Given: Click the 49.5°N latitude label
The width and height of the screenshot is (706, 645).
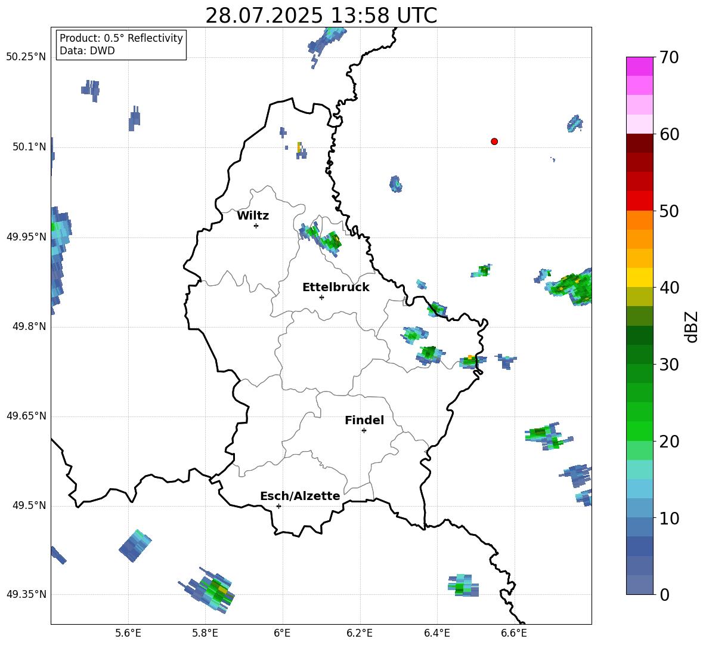Looking at the screenshot, I should [x=29, y=505].
